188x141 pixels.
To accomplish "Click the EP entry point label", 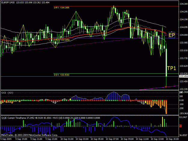I will coord(172,35).
